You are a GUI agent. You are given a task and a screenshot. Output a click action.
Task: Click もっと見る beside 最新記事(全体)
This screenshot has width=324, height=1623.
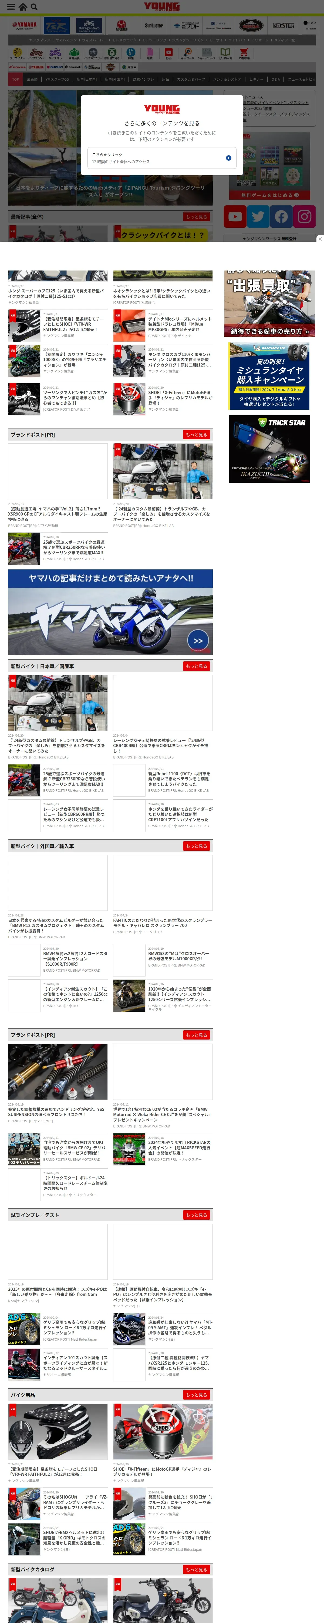click(196, 217)
